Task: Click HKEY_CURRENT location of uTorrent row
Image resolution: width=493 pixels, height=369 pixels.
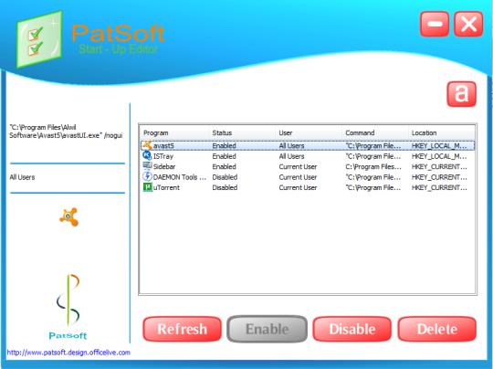Action: point(439,187)
